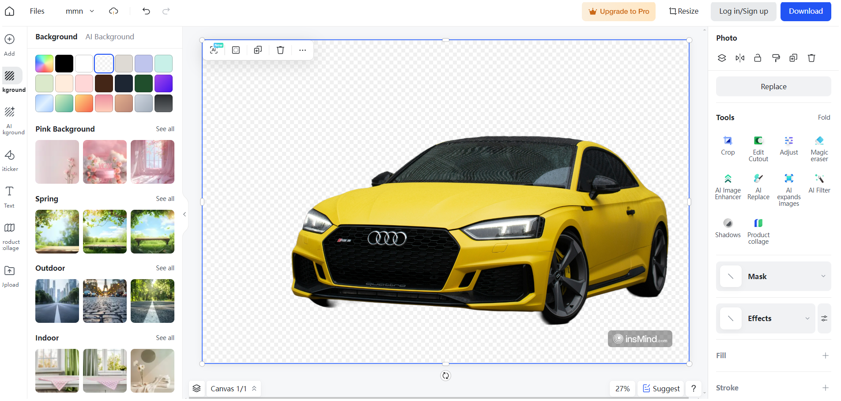The image size is (841, 401).
Task: Flip the photo horizontally
Action: pos(740,58)
